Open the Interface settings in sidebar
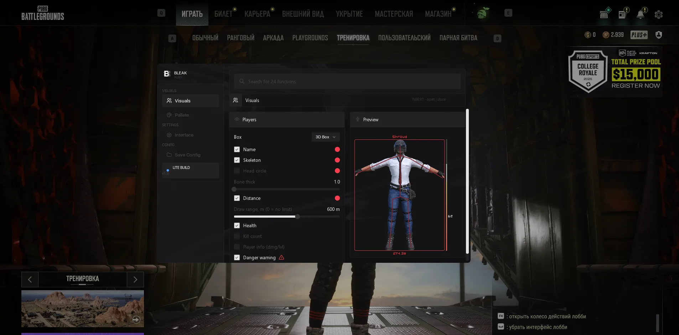Viewport: 679px width, 335px height. point(191,135)
